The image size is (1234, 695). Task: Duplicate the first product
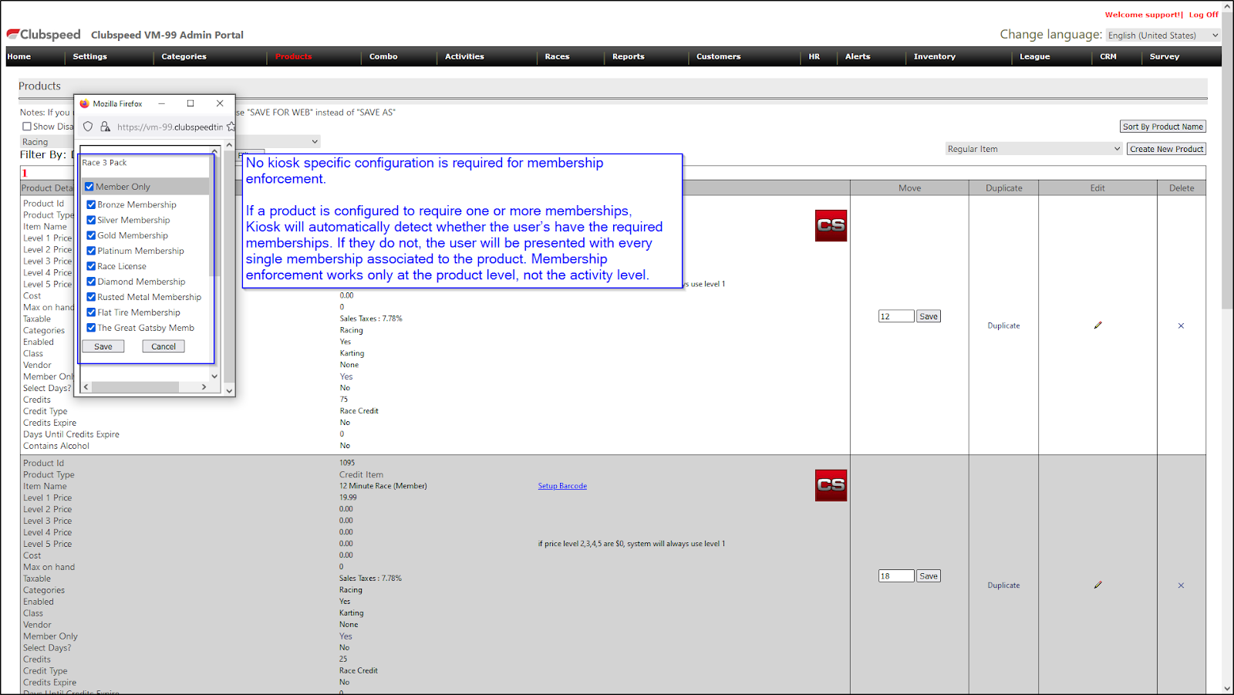pos(1003,326)
